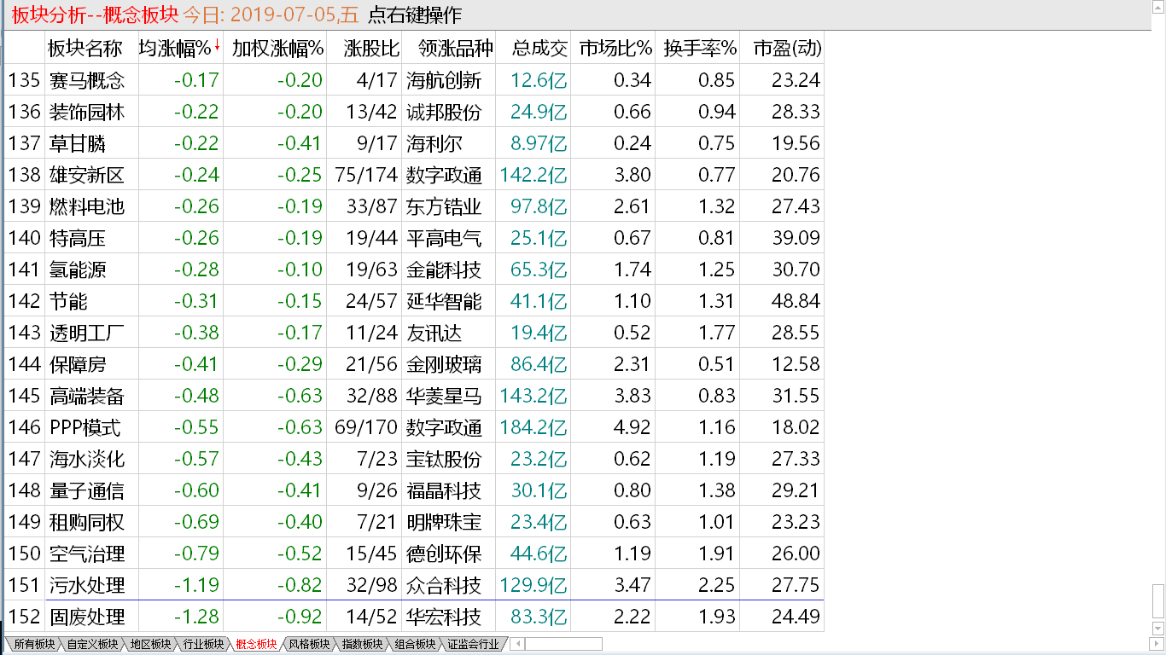Screen dimensions: 1166x655
Task: Open the 证监会行业 tab
Action: click(x=473, y=645)
